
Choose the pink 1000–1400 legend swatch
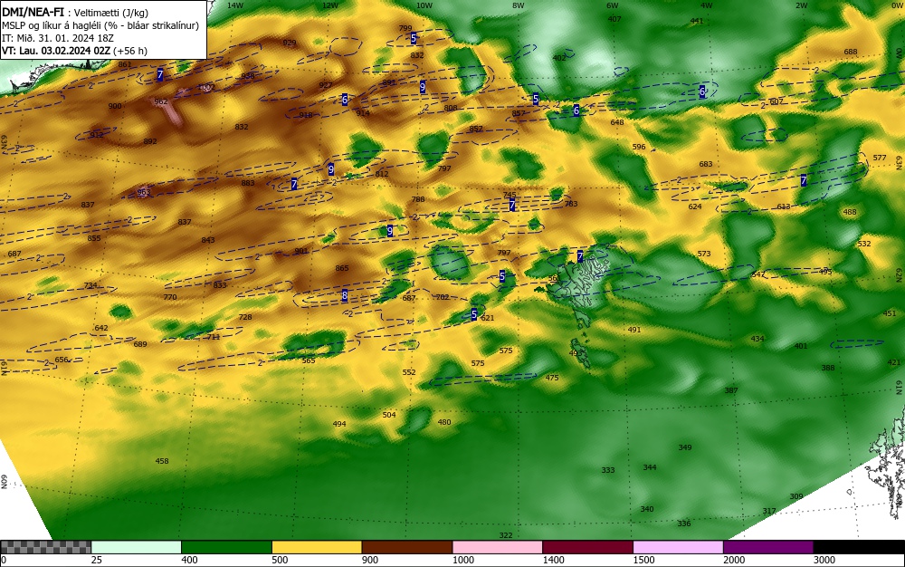[x=498, y=547]
